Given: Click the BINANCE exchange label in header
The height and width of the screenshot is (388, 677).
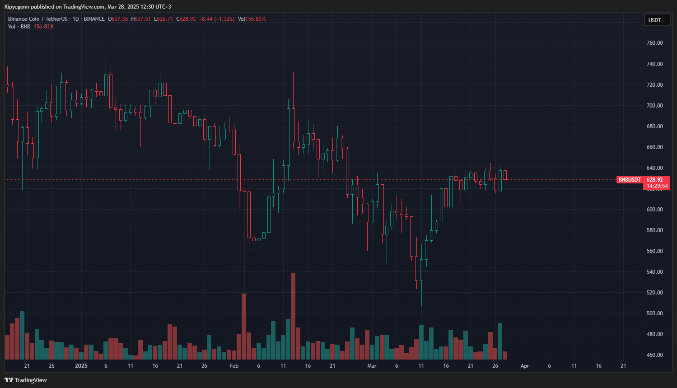Looking at the screenshot, I should (94, 19).
